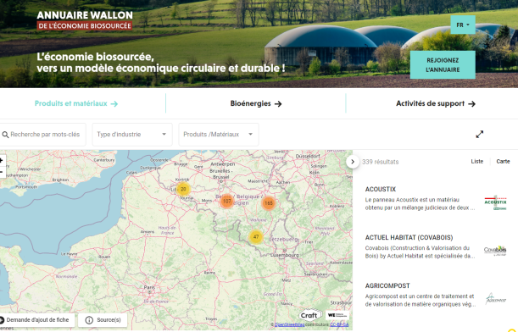Image resolution: width=518 pixels, height=332 pixels.
Task: Click the map cluster marker 47
Action: (256, 236)
